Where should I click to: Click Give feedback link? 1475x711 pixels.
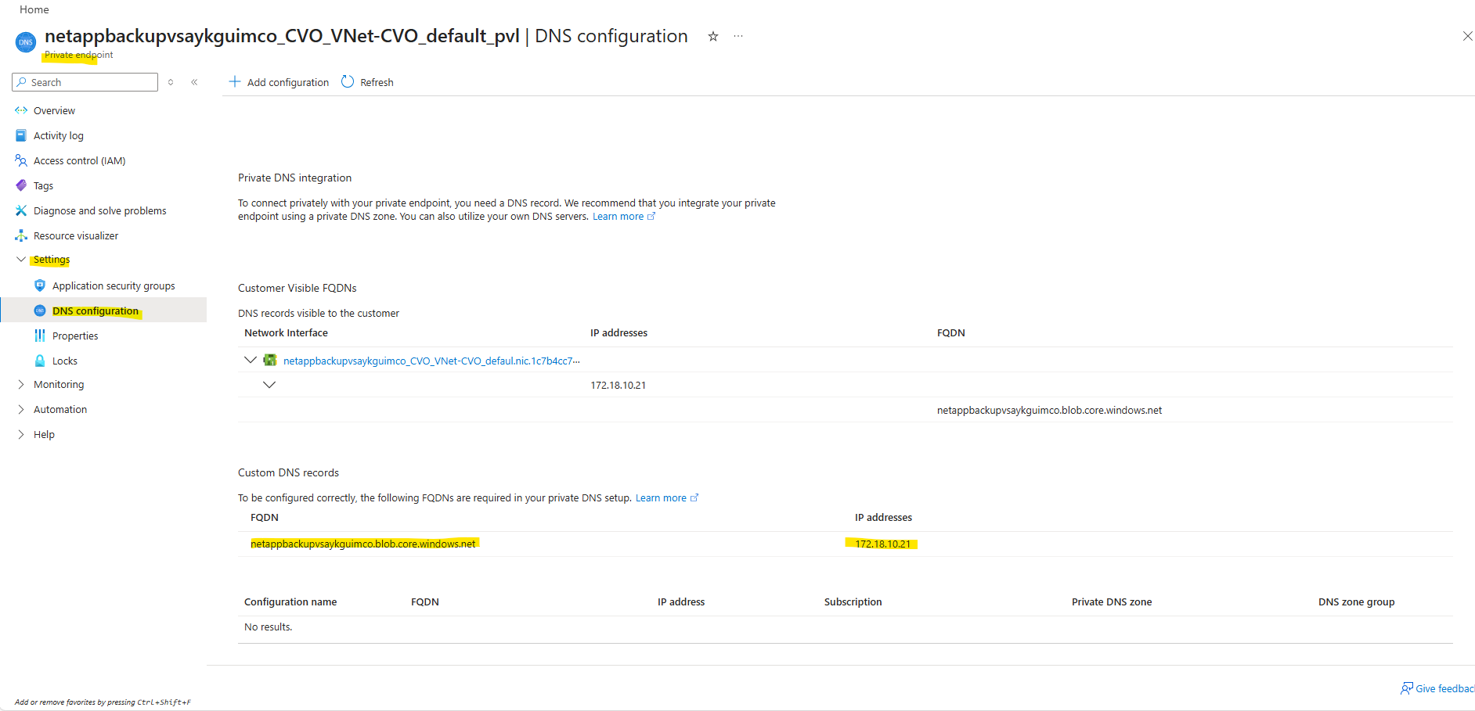point(1444,688)
